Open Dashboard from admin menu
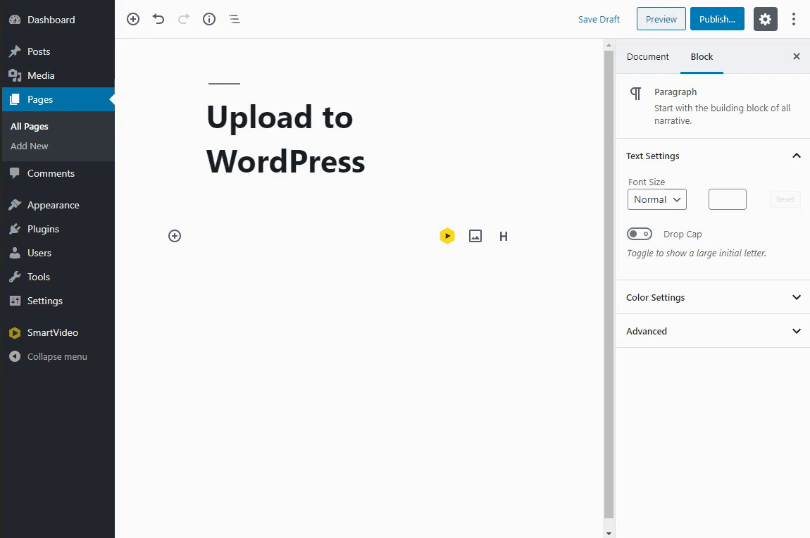Screen dimensions: 810x538 [57, 20]
